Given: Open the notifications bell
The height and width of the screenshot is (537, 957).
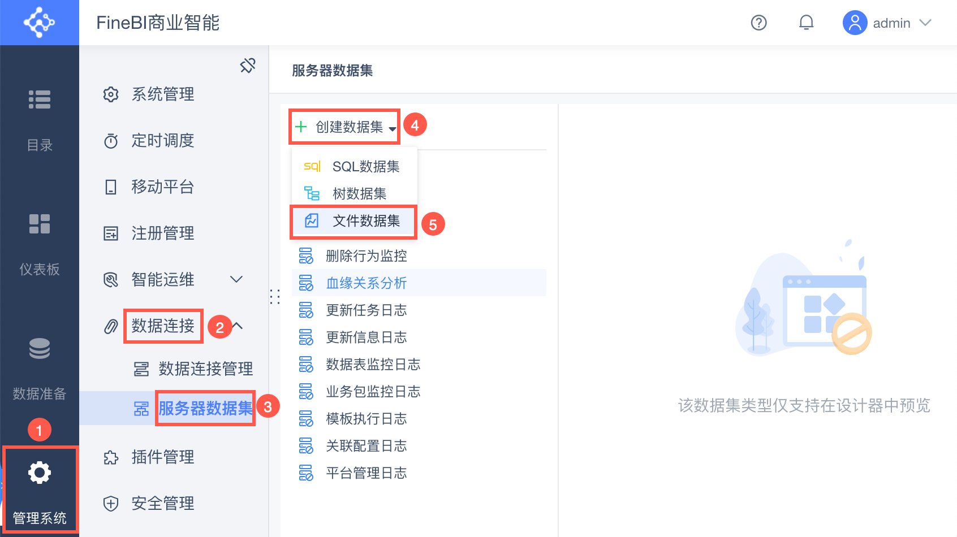Looking at the screenshot, I should [806, 23].
